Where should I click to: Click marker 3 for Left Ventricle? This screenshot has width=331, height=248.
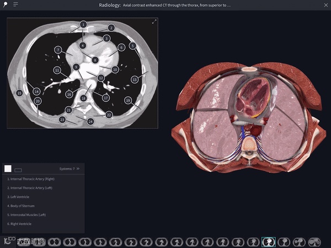[x=106, y=39]
